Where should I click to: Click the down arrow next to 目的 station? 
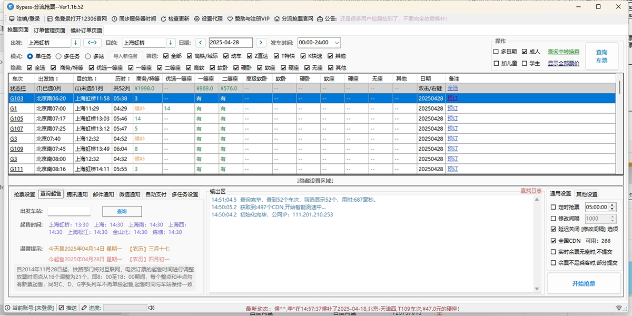[x=171, y=43]
